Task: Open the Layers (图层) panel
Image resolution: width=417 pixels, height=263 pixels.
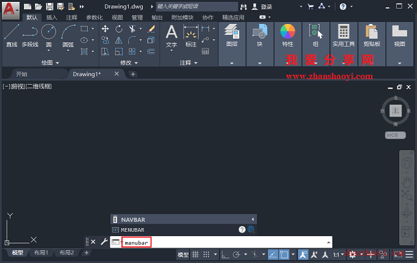Action: (232, 44)
